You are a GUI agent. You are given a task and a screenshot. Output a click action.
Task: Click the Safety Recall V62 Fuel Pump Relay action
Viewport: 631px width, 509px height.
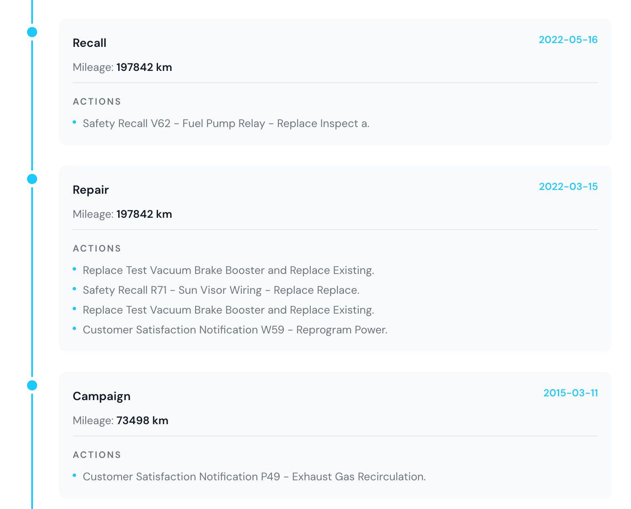click(x=226, y=124)
